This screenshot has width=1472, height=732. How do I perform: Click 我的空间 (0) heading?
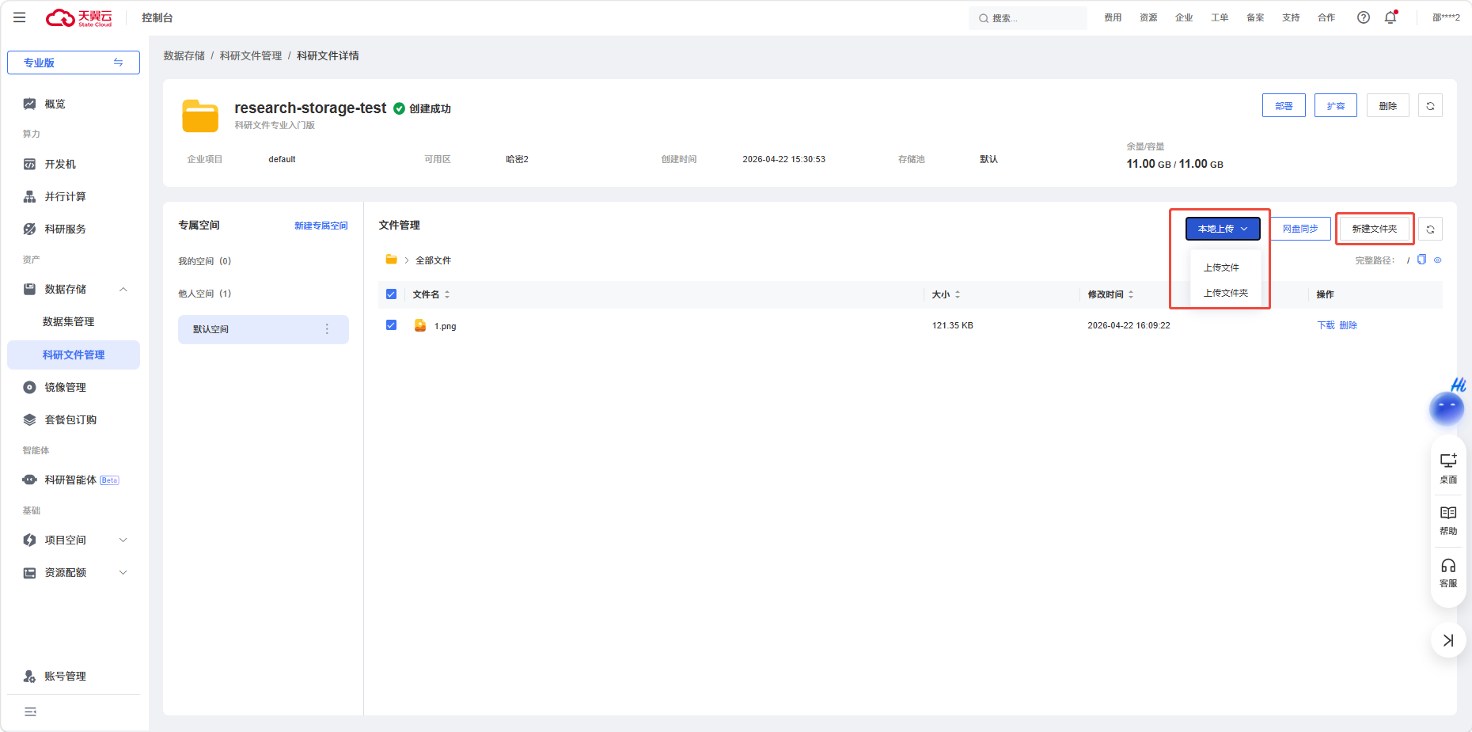tap(204, 261)
